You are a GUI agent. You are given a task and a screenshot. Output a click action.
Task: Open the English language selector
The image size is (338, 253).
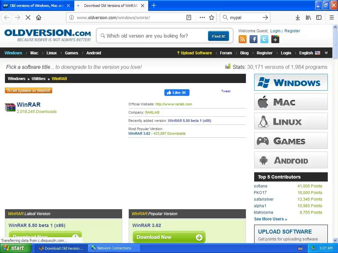pos(310,53)
